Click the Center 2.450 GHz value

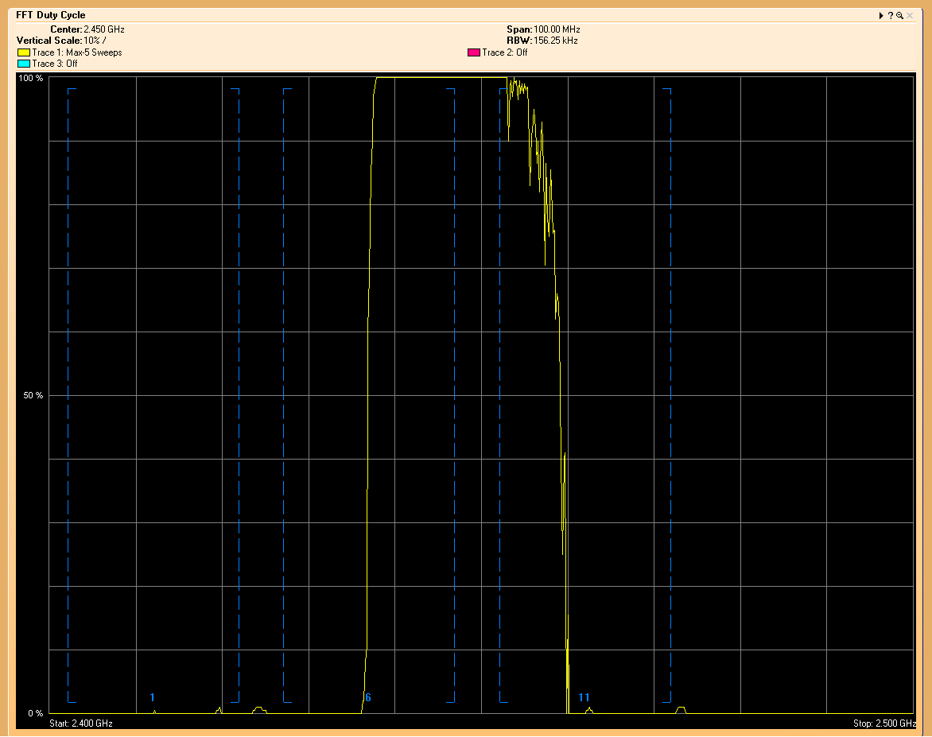[x=103, y=29]
